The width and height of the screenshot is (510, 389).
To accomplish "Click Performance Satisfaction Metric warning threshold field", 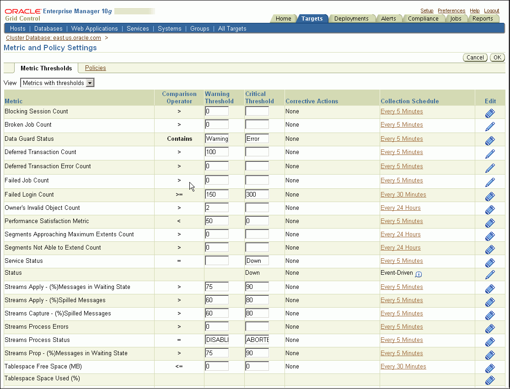I will click(x=217, y=221).
